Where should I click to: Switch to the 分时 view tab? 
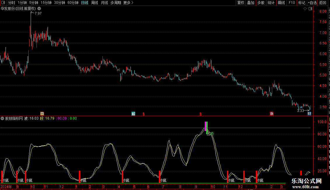point(12,3)
